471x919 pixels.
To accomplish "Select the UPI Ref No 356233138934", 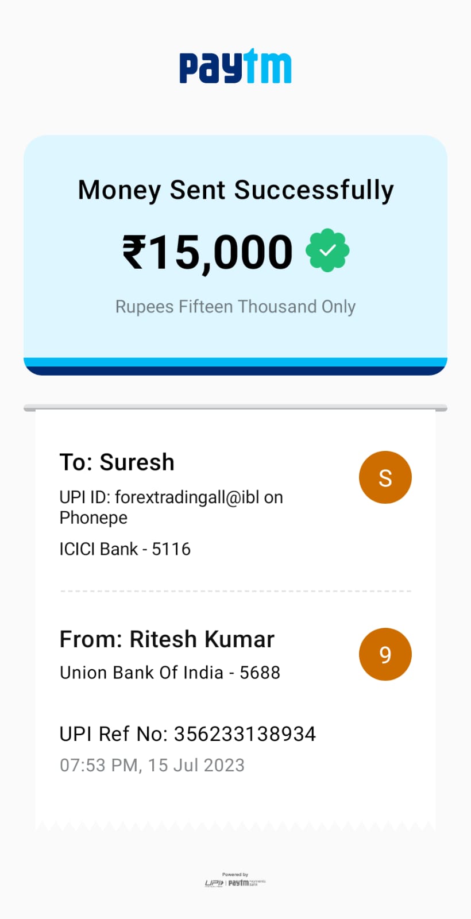I will click(x=188, y=734).
